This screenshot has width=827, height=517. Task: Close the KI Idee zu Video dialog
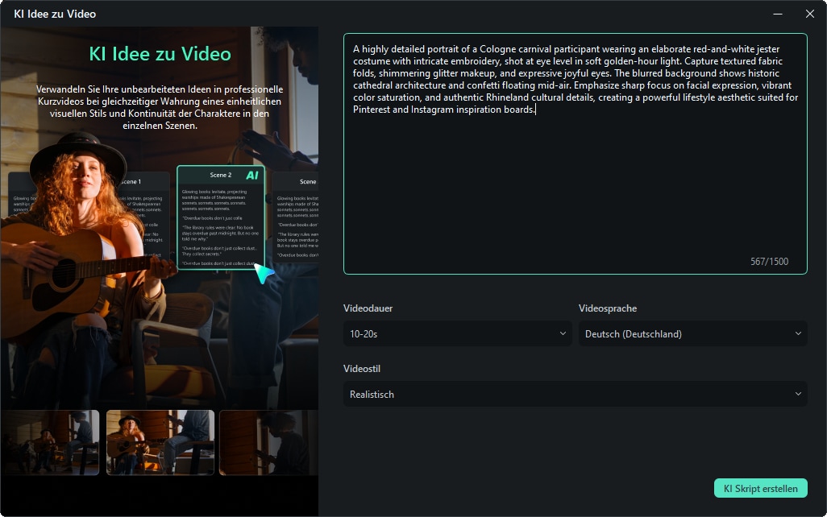point(810,14)
